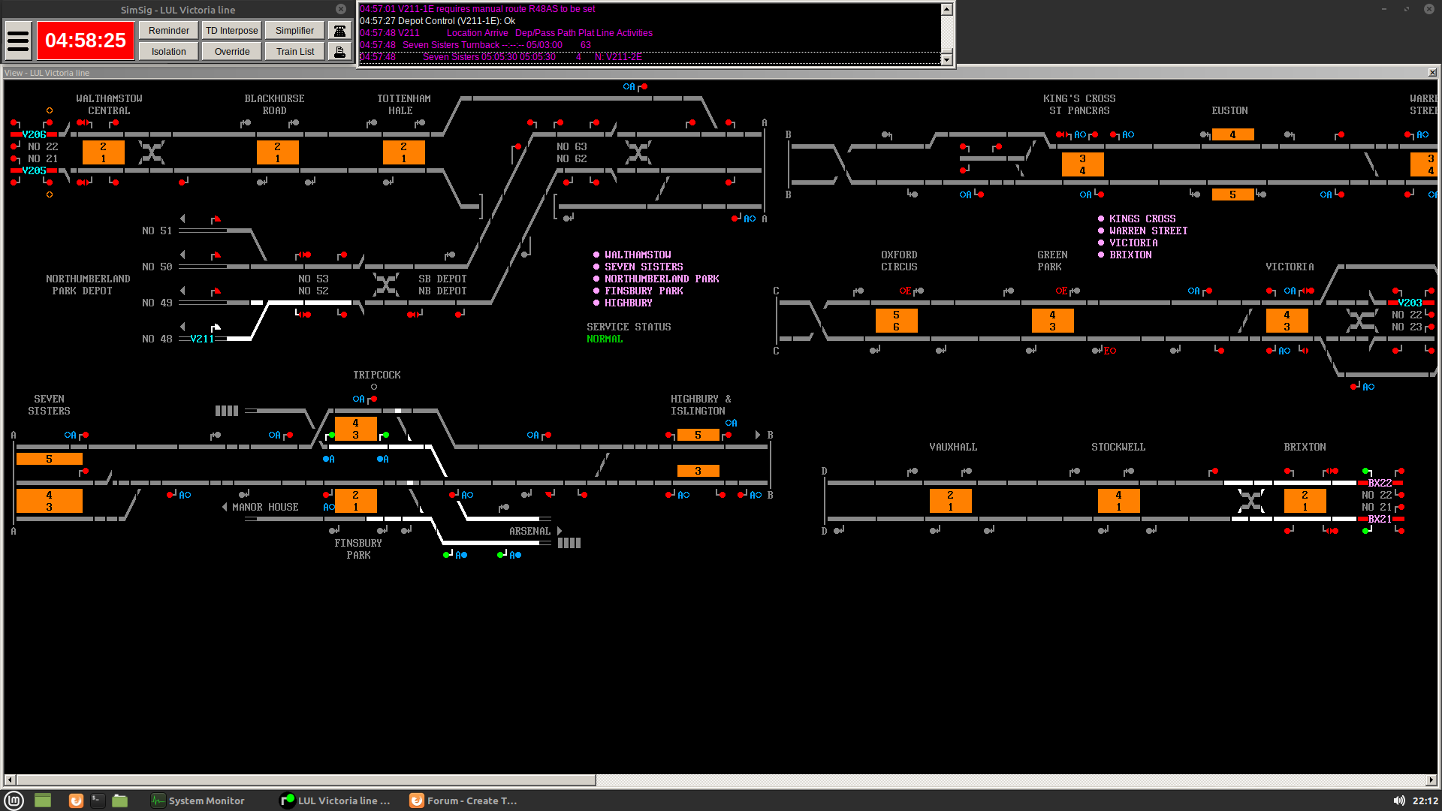Viewport: 1442px width, 811px height.
Task: Open the SimSig hamburger main menu
Action: coord(18,41)
